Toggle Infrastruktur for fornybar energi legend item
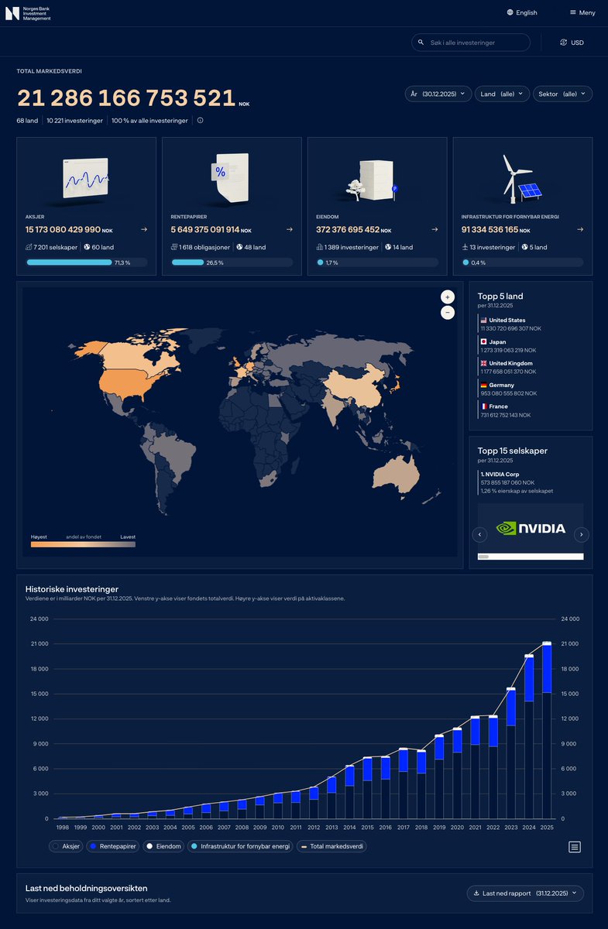608x929 pixels. click(x=240, y=846)
